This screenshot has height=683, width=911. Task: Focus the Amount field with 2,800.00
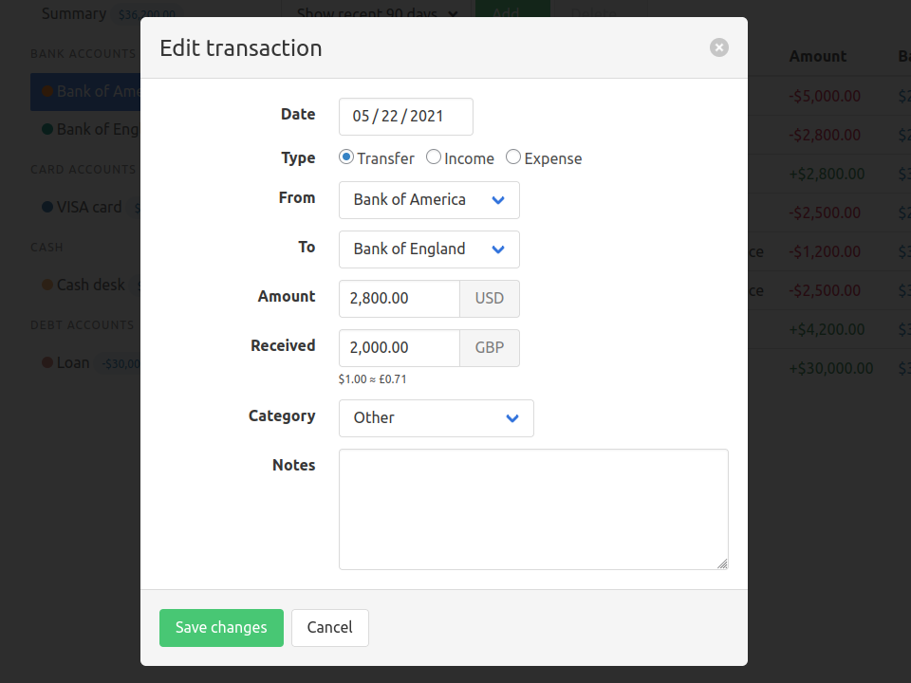tap(400, 299)
